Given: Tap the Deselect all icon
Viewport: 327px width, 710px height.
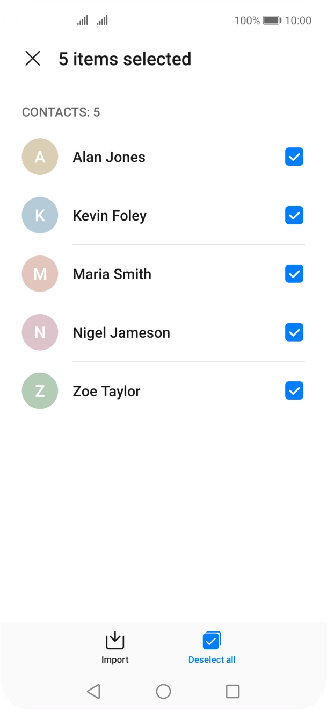Looking at the screenshot, I should pos(212,641).
